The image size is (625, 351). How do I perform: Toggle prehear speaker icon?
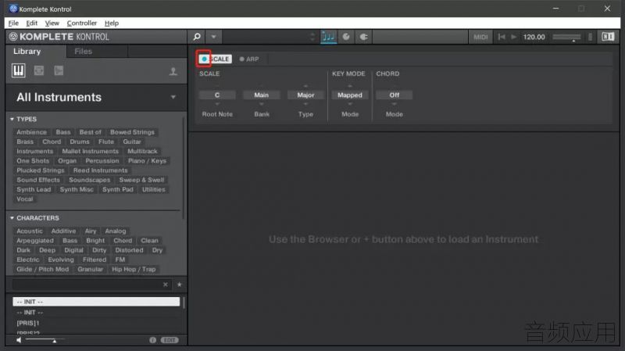pos(19,340)
